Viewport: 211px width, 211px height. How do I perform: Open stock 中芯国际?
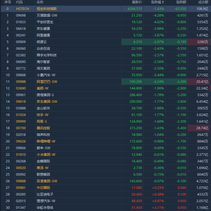43,188
